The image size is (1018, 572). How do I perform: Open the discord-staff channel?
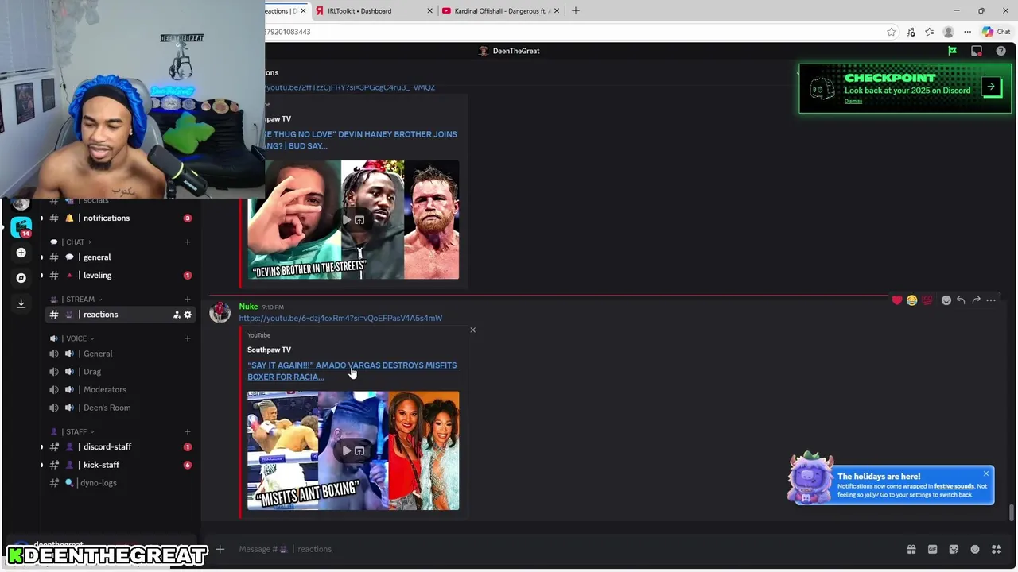click(119, 446)
